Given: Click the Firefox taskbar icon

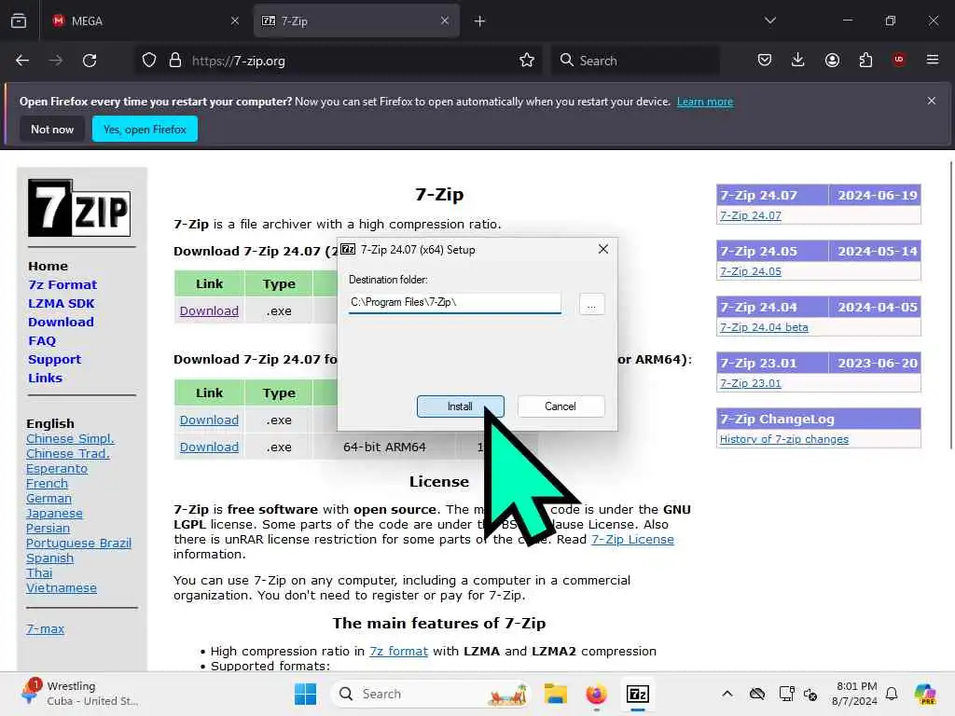Looking at the screenshot, I should click(596, 694).
